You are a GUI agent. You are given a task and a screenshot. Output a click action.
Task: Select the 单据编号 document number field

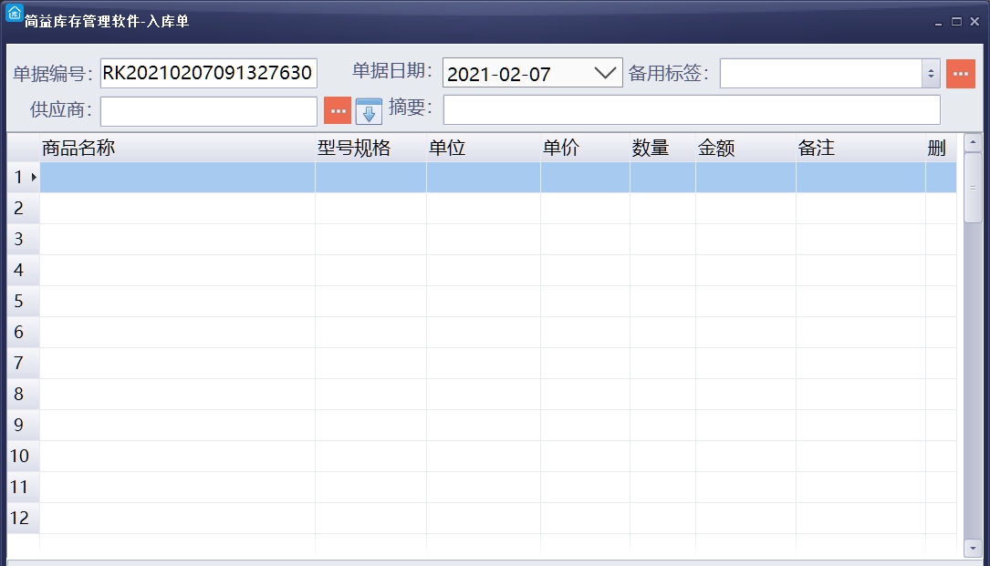(x=210, y=73)
